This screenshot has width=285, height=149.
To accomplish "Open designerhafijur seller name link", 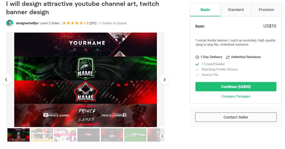I will pos(27,23).
